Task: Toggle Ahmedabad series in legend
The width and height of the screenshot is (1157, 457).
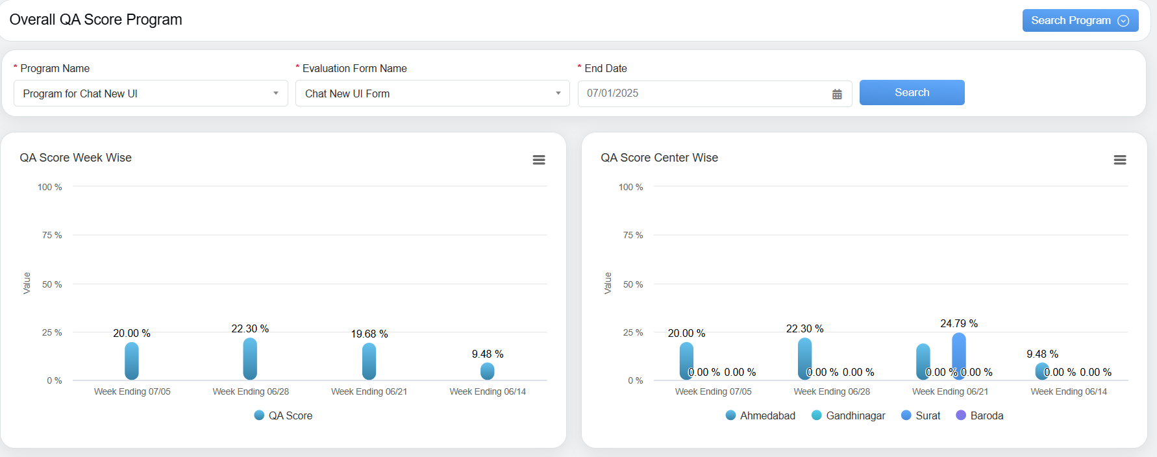Action: pos(760,415)
